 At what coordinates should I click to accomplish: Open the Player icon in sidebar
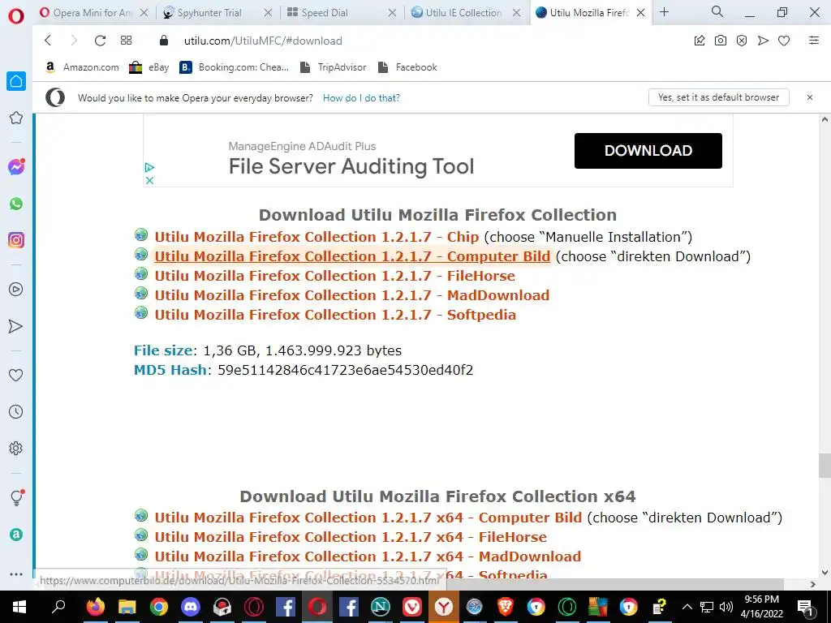tap(16, 290)
